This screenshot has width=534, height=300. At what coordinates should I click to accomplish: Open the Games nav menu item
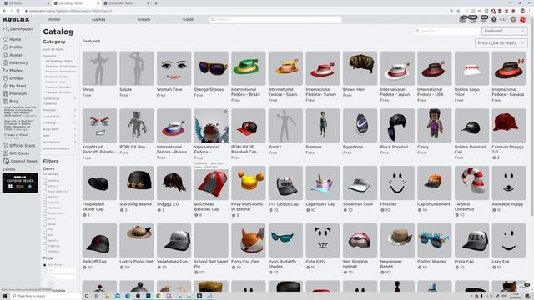[x=98, y=19]
